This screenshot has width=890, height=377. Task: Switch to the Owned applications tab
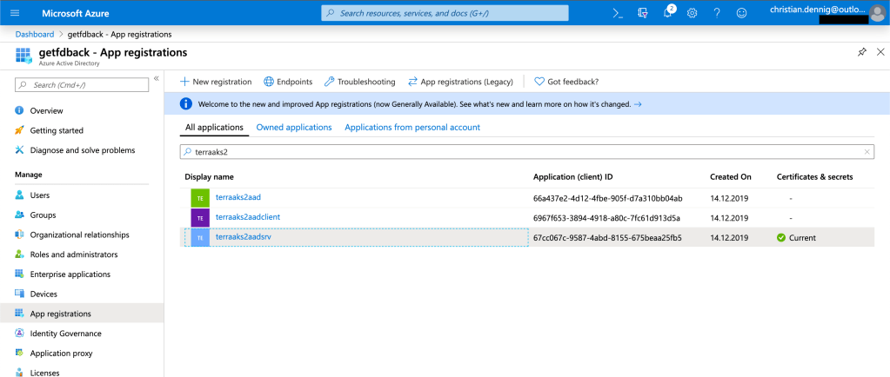click(294, 128)
